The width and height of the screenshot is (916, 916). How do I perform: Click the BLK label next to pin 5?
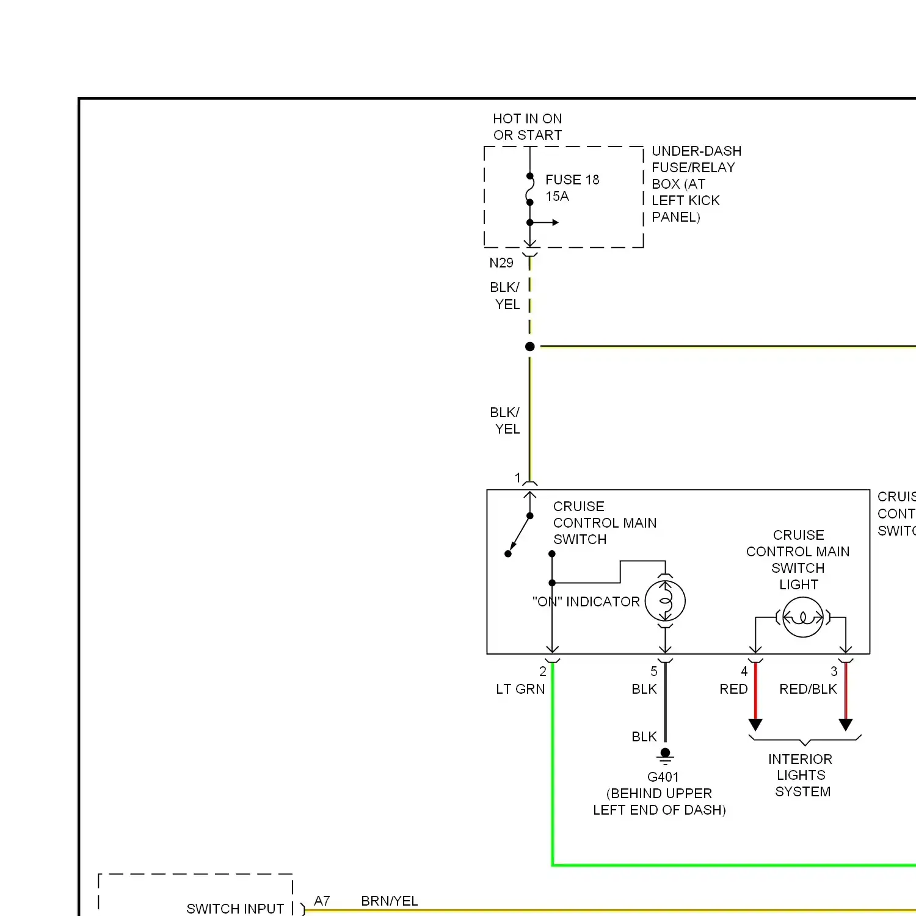(x=644, y=689)
